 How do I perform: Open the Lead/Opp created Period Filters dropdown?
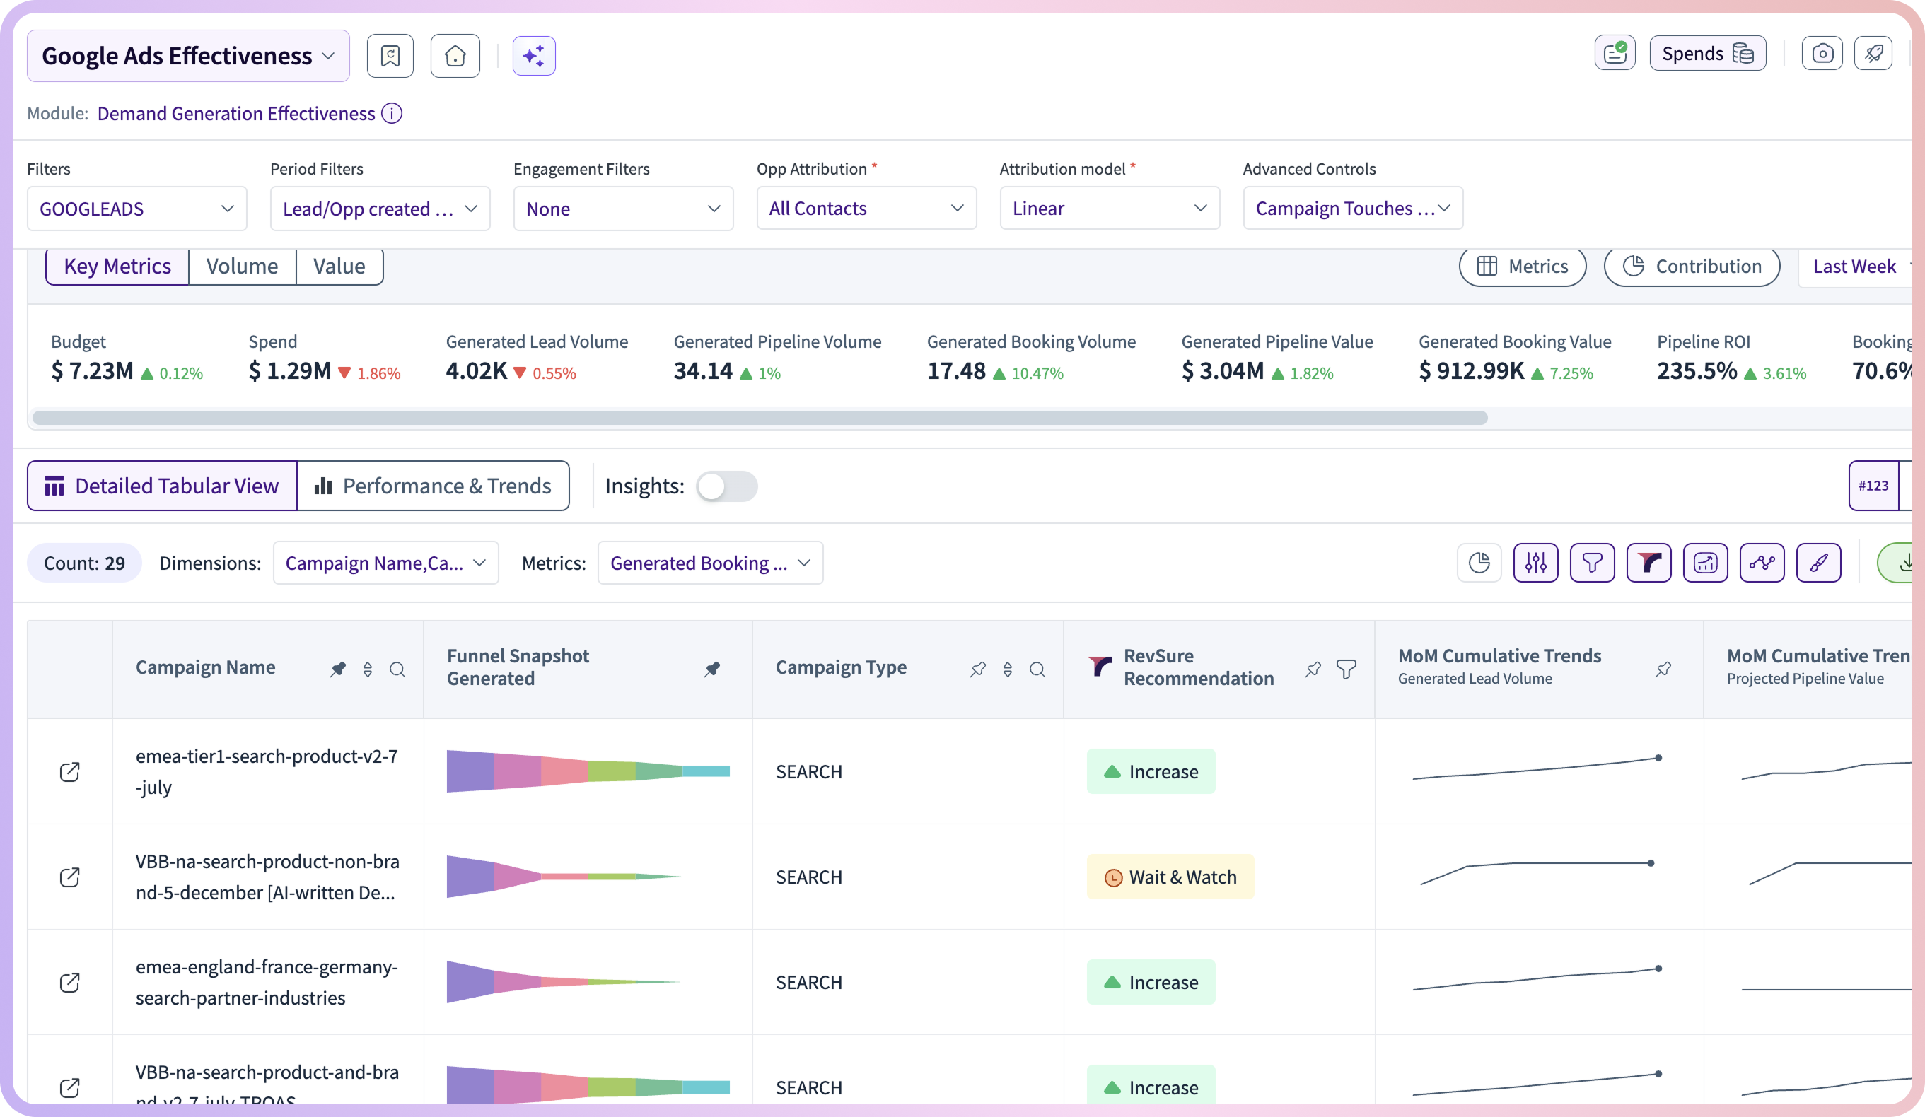[380, 209]
